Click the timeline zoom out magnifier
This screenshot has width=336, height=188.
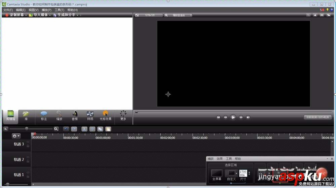pos(6,129)
